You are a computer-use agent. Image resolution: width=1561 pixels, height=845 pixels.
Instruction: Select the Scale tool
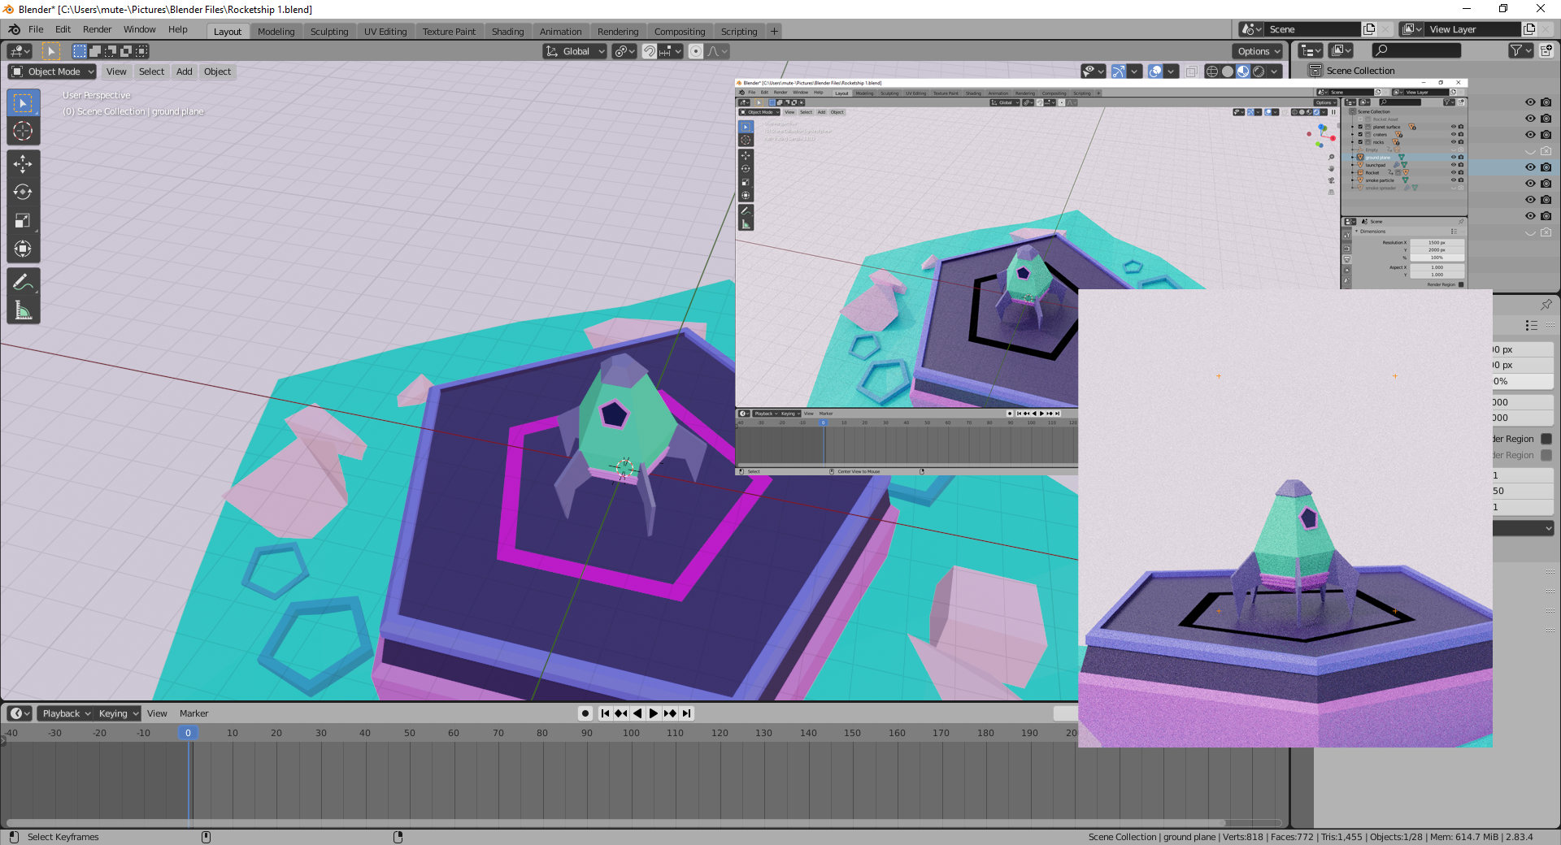(23, 220)
